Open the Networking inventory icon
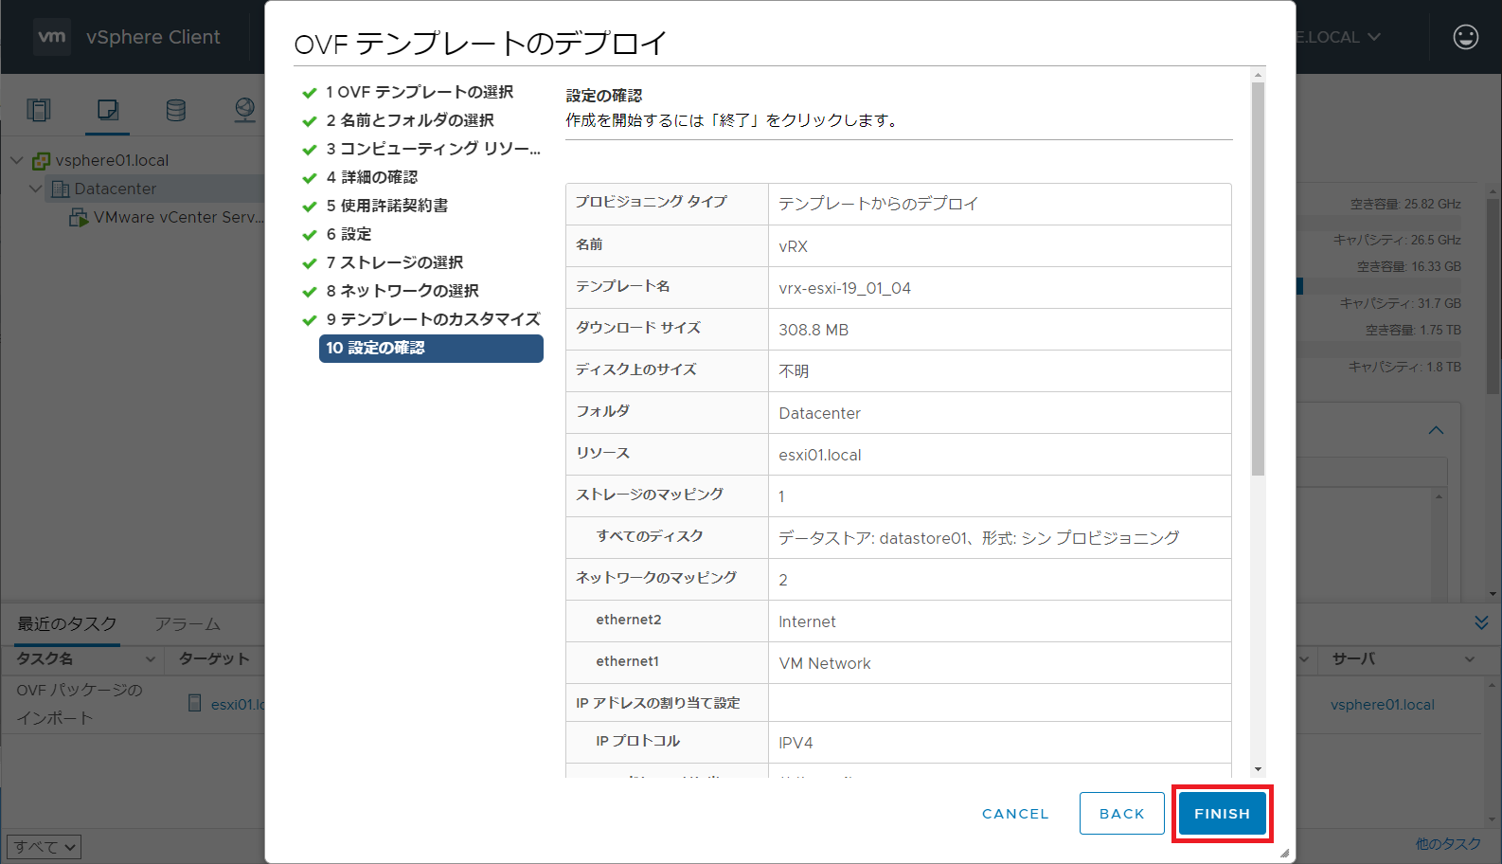This screenshot has height=864, width=1502. (245, 110)
